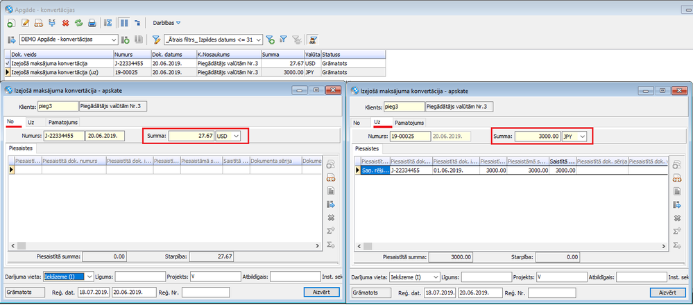Click top add-link icon in right window sidebar
This screenshot has width=693, height=305.
click(676, 165)
